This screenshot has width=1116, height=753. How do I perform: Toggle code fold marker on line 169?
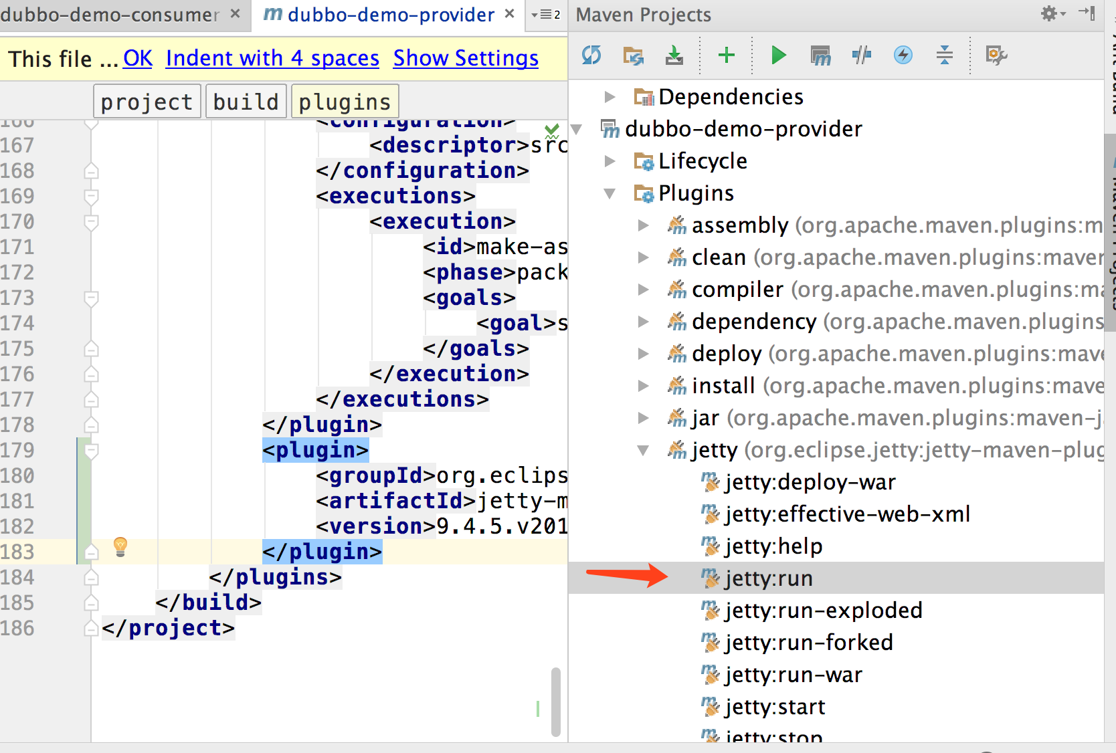[x=92, y=197]
